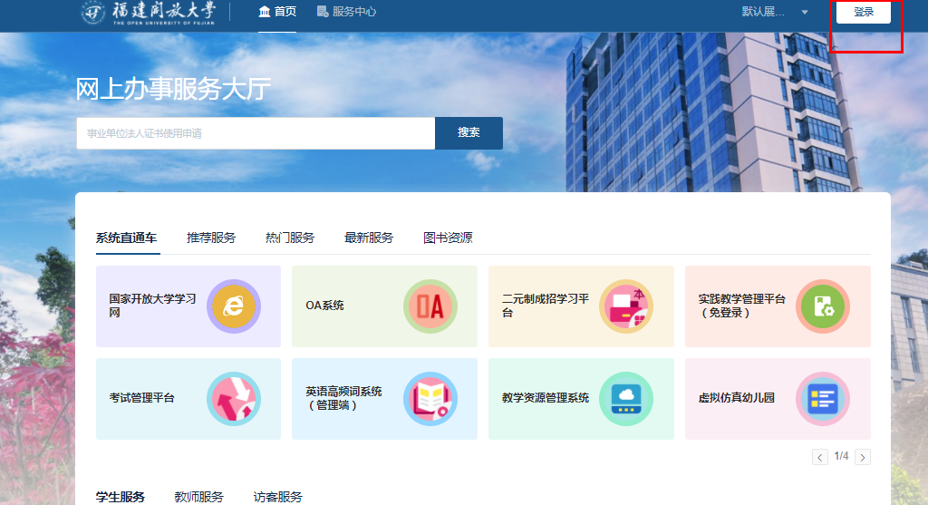
Task: Click the 福建开放大学 logo
Action: [x=149, y=13]
